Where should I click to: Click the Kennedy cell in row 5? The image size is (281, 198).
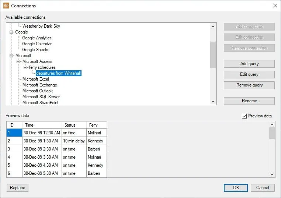point(97,165)
